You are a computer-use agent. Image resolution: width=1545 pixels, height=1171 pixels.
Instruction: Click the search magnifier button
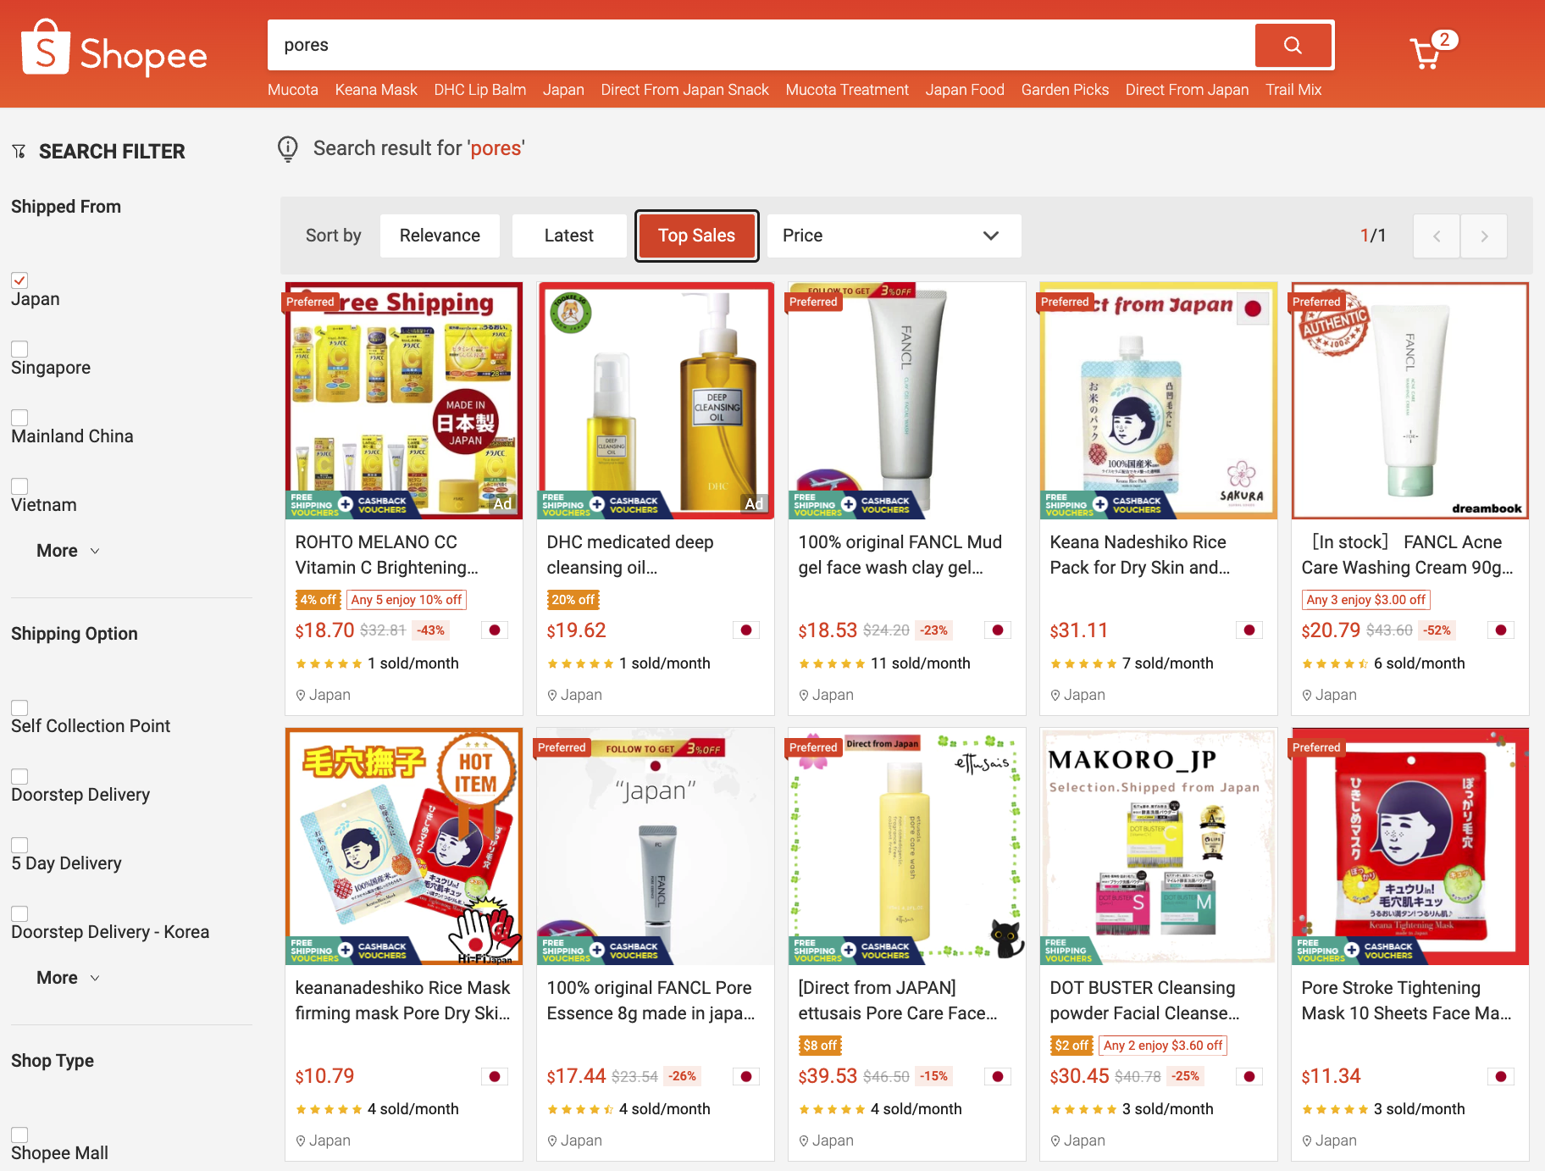tap(1293, 45)
